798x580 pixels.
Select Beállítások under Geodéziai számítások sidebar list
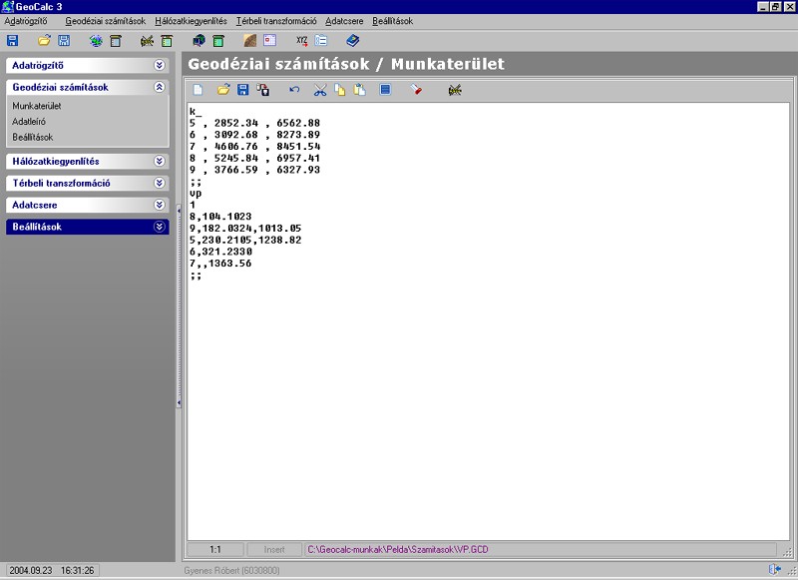[33, 138]
